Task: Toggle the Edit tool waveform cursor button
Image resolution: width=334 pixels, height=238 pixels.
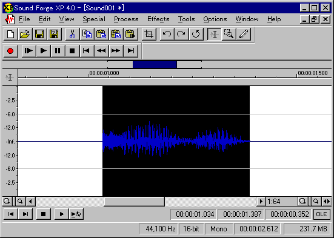Action: point(215,34)
